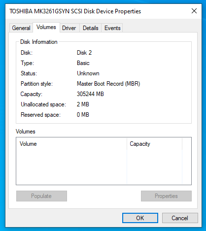Image resolution: width=206 pixels, height=231 pixels.
Task: Click 'Master Boot Record (MBR)' value
Action: click(108, 84)
